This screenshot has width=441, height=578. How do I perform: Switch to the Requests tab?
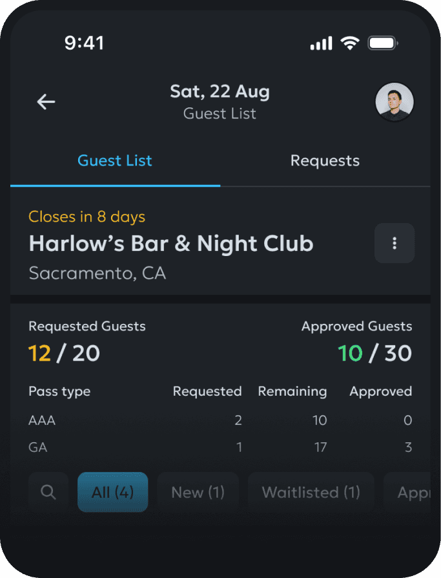[x=325, y=161]
